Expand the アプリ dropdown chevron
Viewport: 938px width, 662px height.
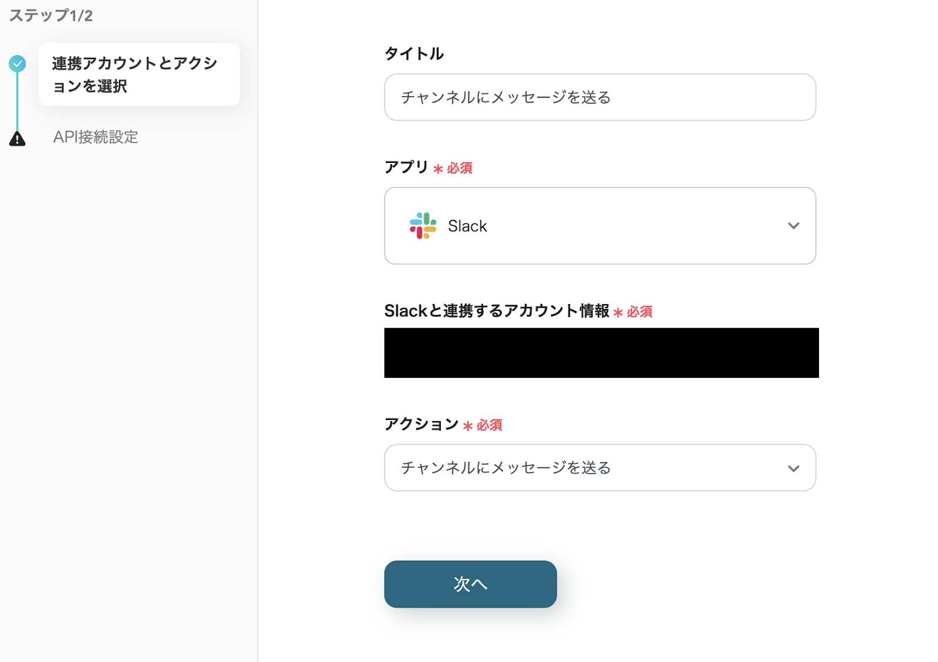point(793,226)
